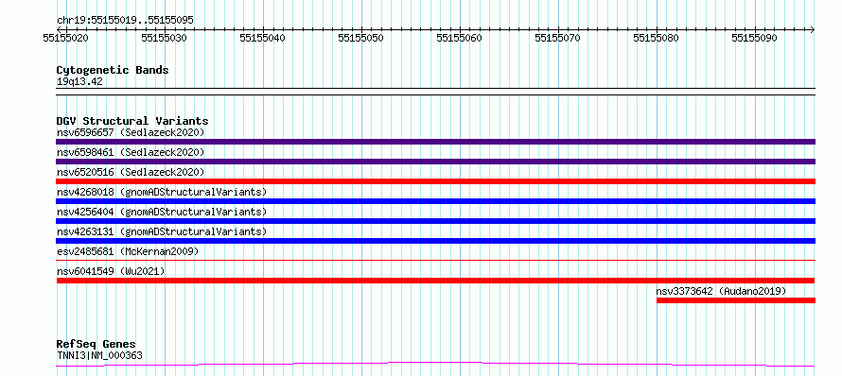Click ruler position 55155070

pos(558,38)
